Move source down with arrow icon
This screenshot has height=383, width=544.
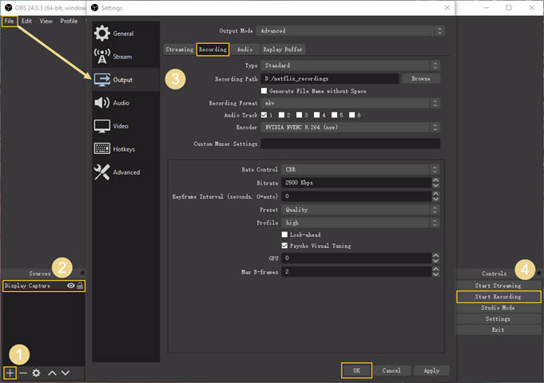(x=66, y=373)
